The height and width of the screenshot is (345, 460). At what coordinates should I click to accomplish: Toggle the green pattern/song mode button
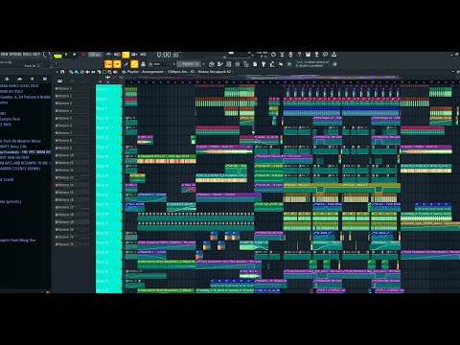coord(57,56)
